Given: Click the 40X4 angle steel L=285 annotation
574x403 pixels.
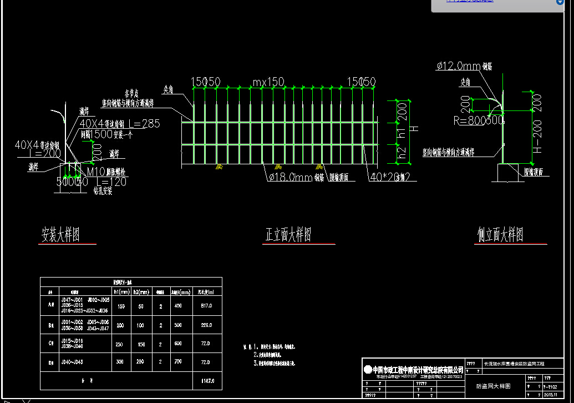Looking at the screenshot, I should (x=119, y=124).
